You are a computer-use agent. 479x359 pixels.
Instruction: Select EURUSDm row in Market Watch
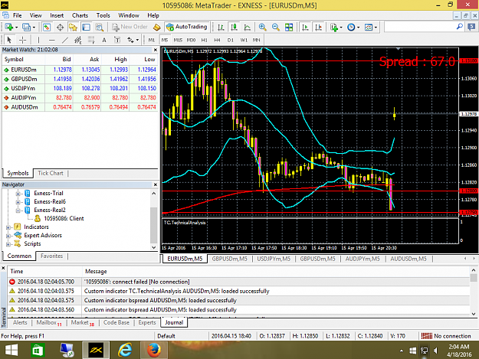click(80, 70)
